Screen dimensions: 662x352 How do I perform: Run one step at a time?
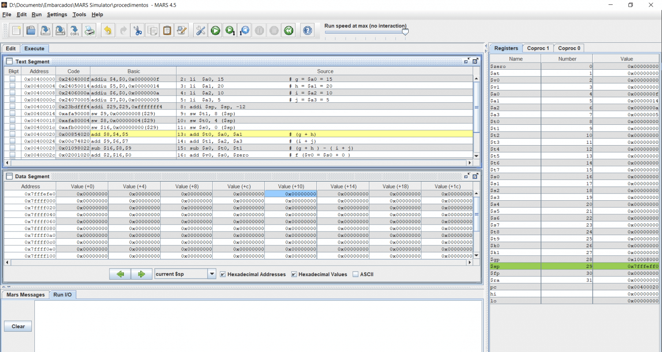pos(230,30)
